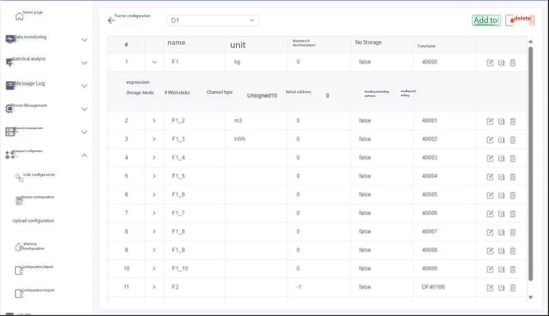
Task: Collapse the expanded F1 row
Action: point(154,62)
